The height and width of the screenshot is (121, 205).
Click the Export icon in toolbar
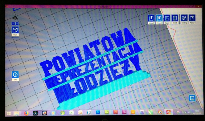tap(159, 18)
